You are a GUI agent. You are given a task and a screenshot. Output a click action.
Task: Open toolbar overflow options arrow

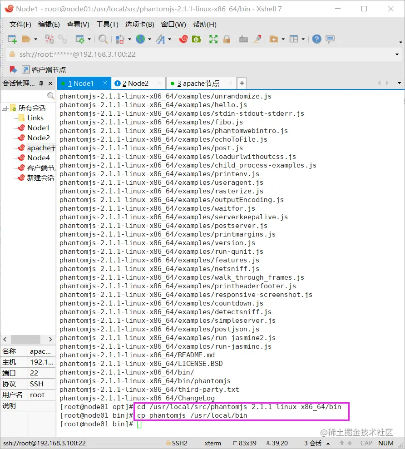[400, 42]
